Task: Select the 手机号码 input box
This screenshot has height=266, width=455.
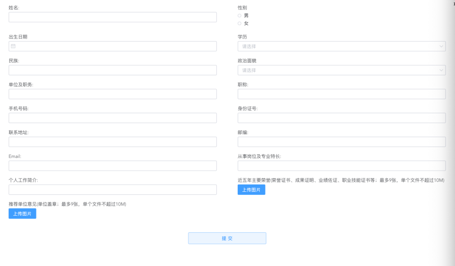Action: point(112,118)
